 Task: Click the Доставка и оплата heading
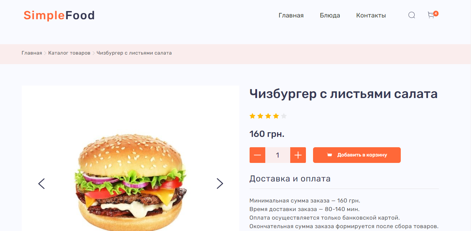(x=290, y=179)
